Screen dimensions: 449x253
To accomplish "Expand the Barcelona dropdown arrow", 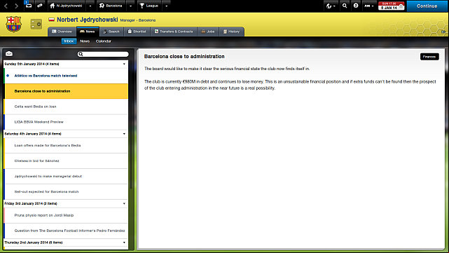I will pos(130,6).
